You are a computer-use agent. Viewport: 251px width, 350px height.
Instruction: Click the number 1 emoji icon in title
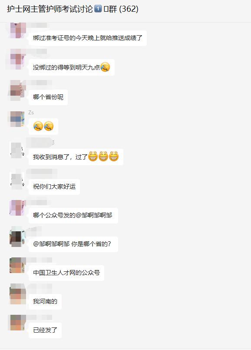(x=98, y=9)
